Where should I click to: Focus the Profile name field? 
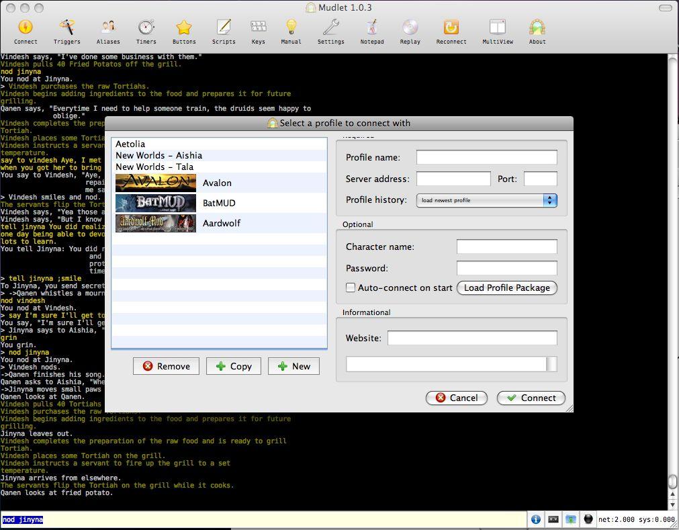pyautogui.click(x=487, y=157)
